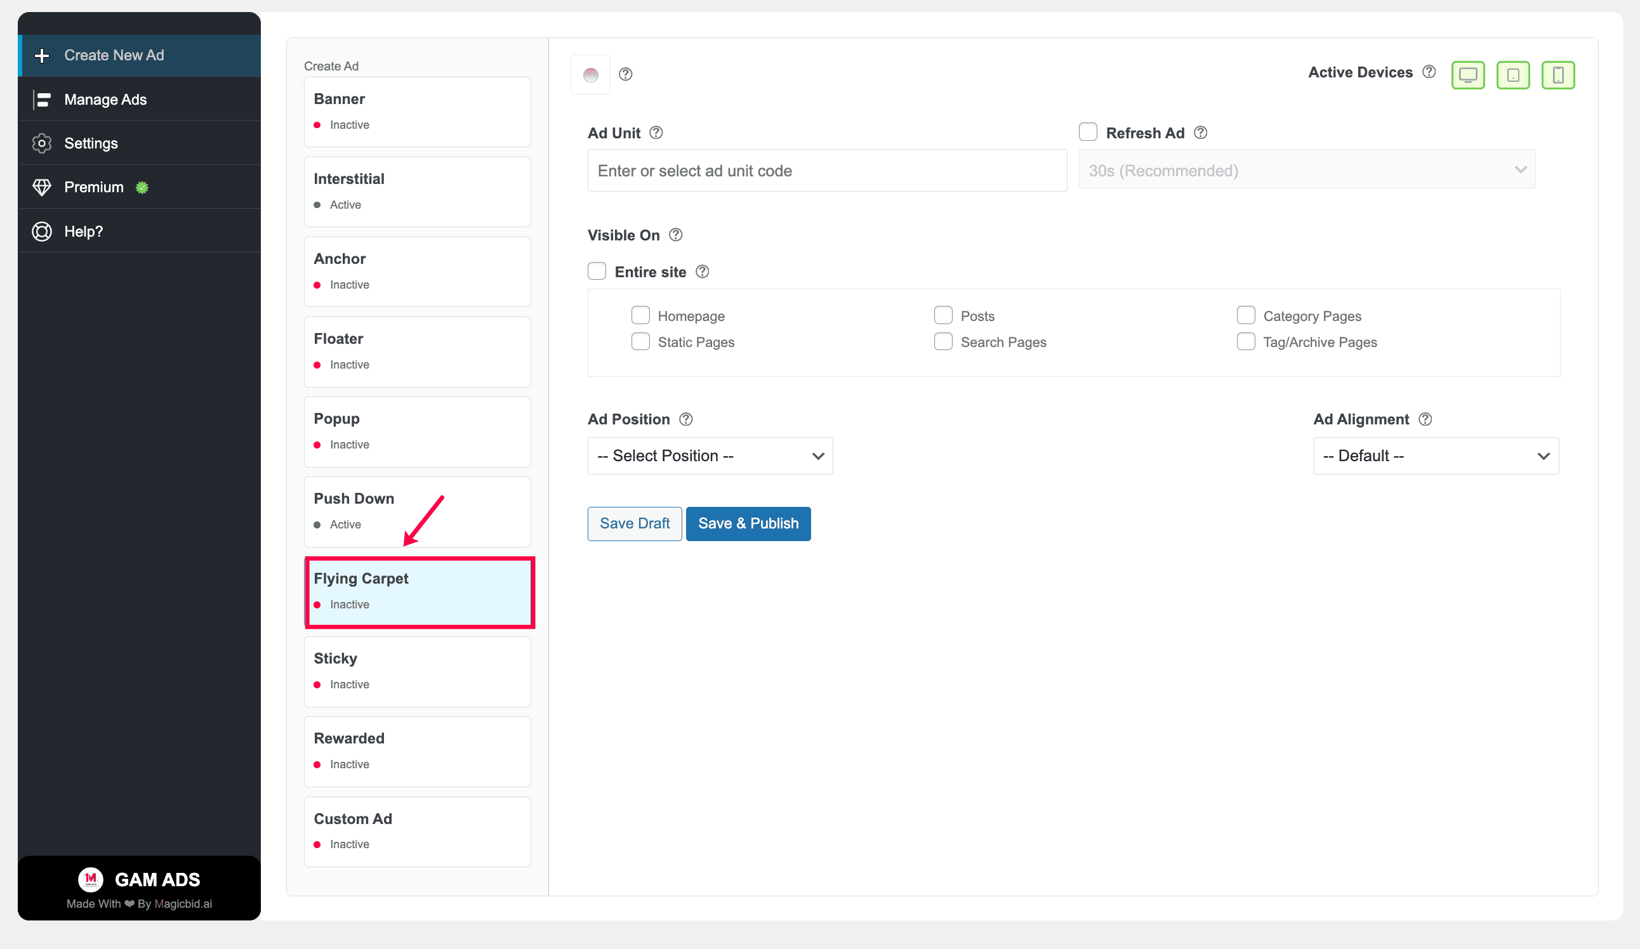The image size is (1640, 949).
Task: Click the help icon beside Visible On
Action: click(x=676, y=235)
